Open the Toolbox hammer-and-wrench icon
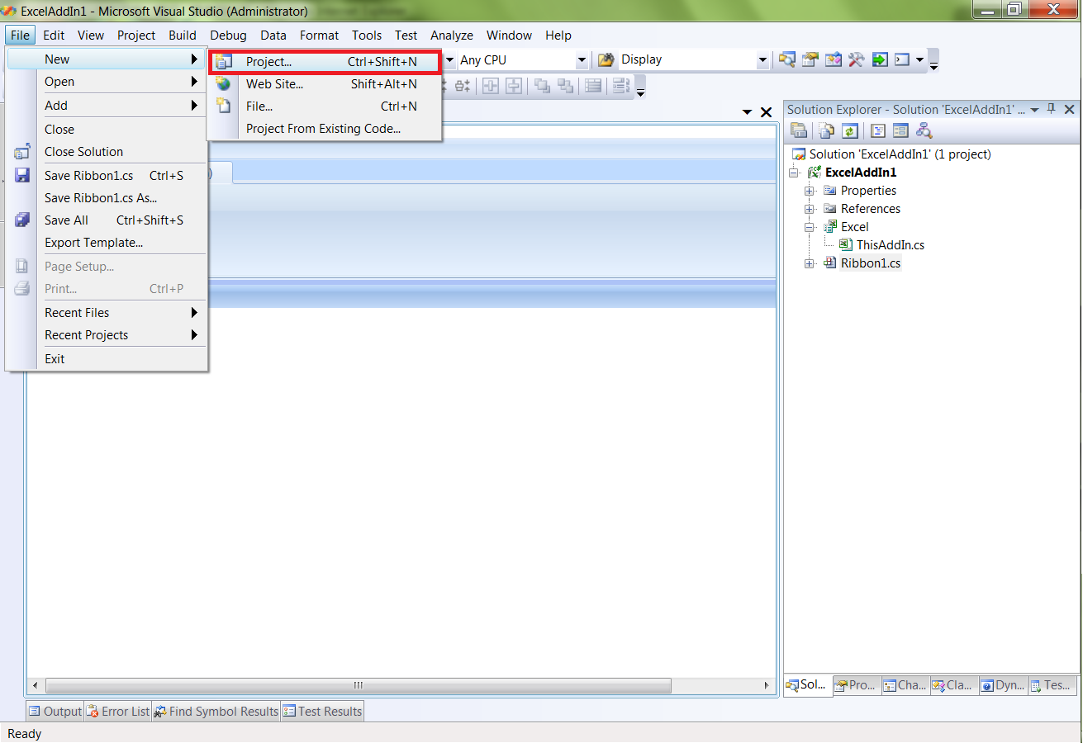 pos(857,59)
